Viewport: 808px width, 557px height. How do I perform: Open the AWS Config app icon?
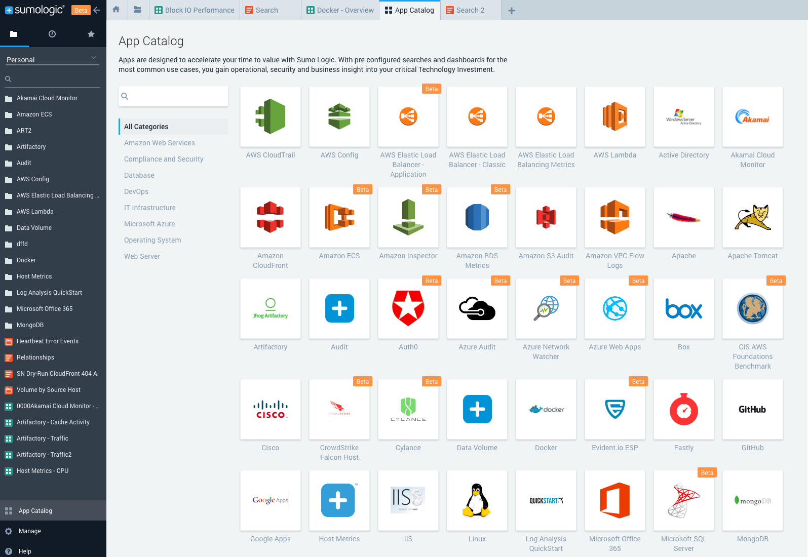tap(339, 116)
